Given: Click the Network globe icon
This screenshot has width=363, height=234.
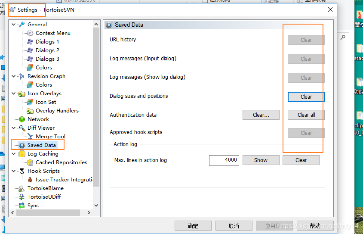Looking at the screenshot, I should (x=22, y=119).
